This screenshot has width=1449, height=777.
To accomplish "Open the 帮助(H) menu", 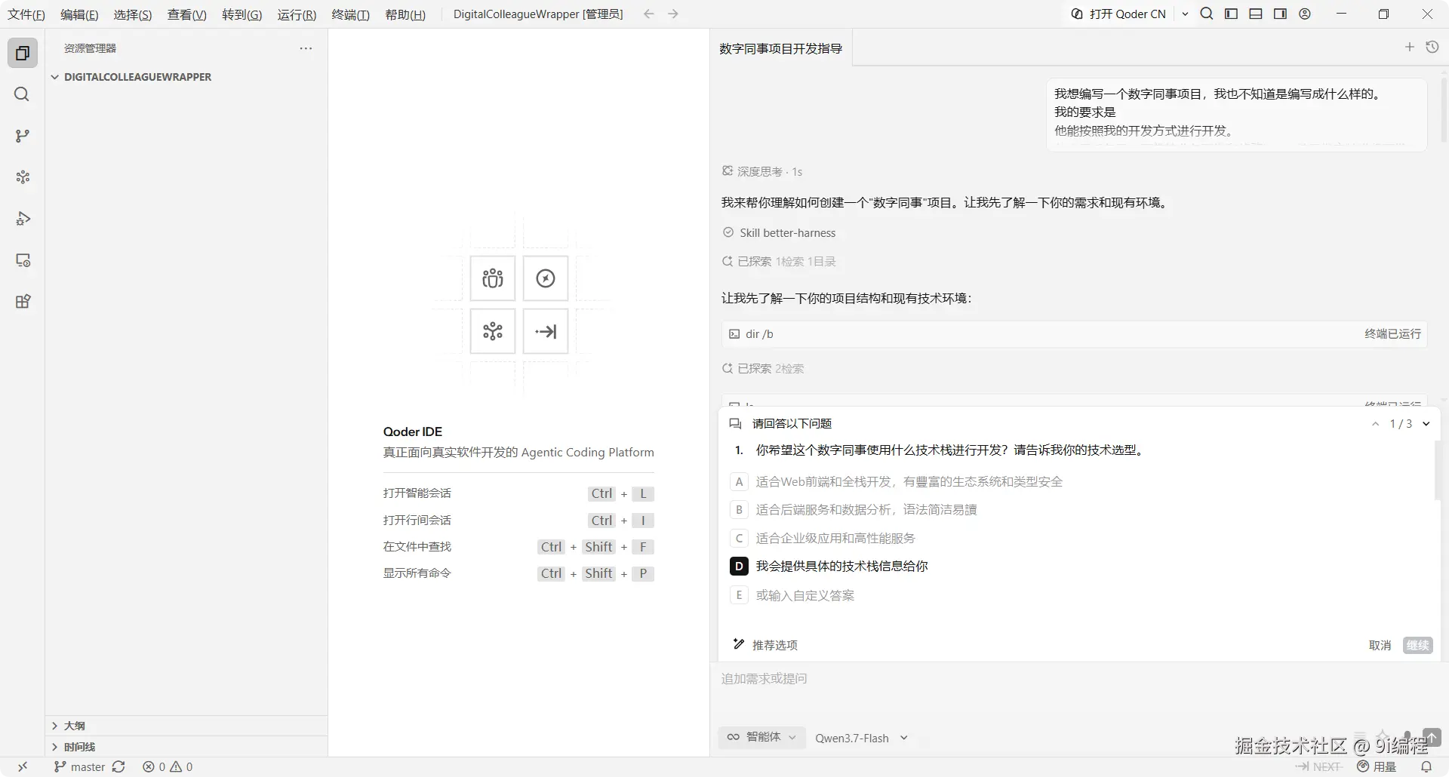I will click(405, 14).
